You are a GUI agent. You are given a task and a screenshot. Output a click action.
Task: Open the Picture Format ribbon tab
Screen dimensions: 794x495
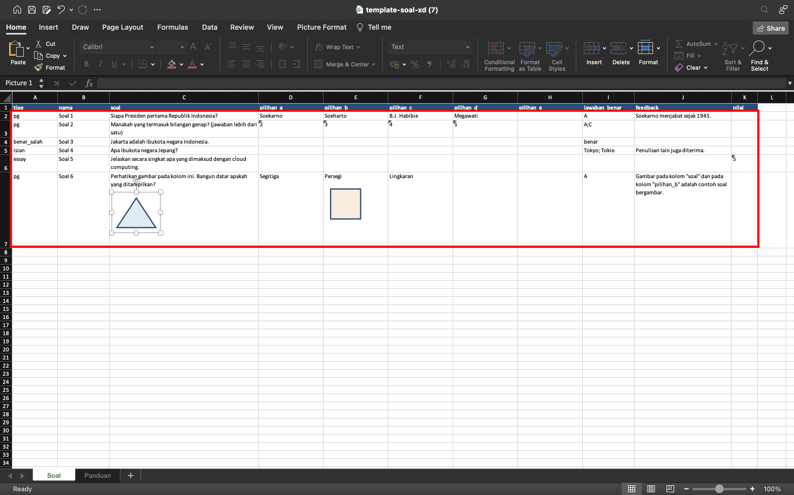coord(321,27)
